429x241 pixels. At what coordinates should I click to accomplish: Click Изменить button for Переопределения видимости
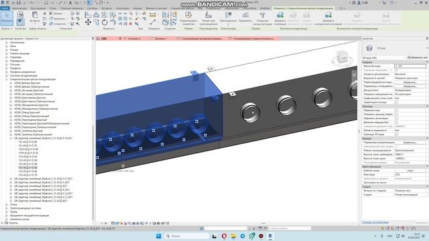tap(410, 82)
